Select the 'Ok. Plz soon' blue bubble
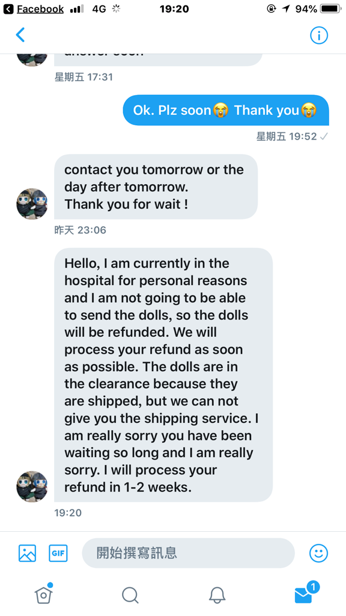The image size is (346, 616). (x=226, y=111)
